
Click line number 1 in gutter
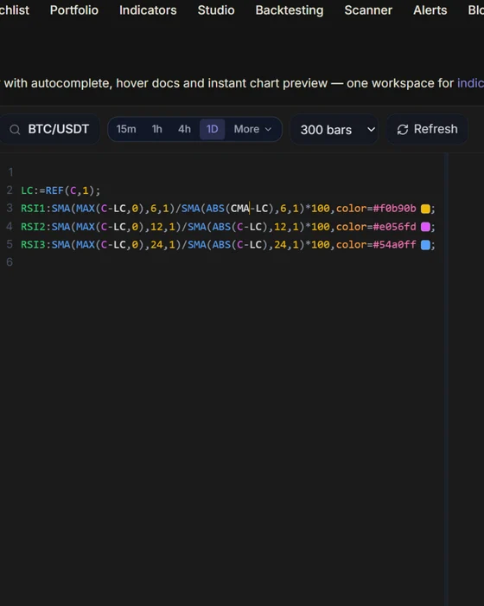pyautogui.click(x=10, y=172)
